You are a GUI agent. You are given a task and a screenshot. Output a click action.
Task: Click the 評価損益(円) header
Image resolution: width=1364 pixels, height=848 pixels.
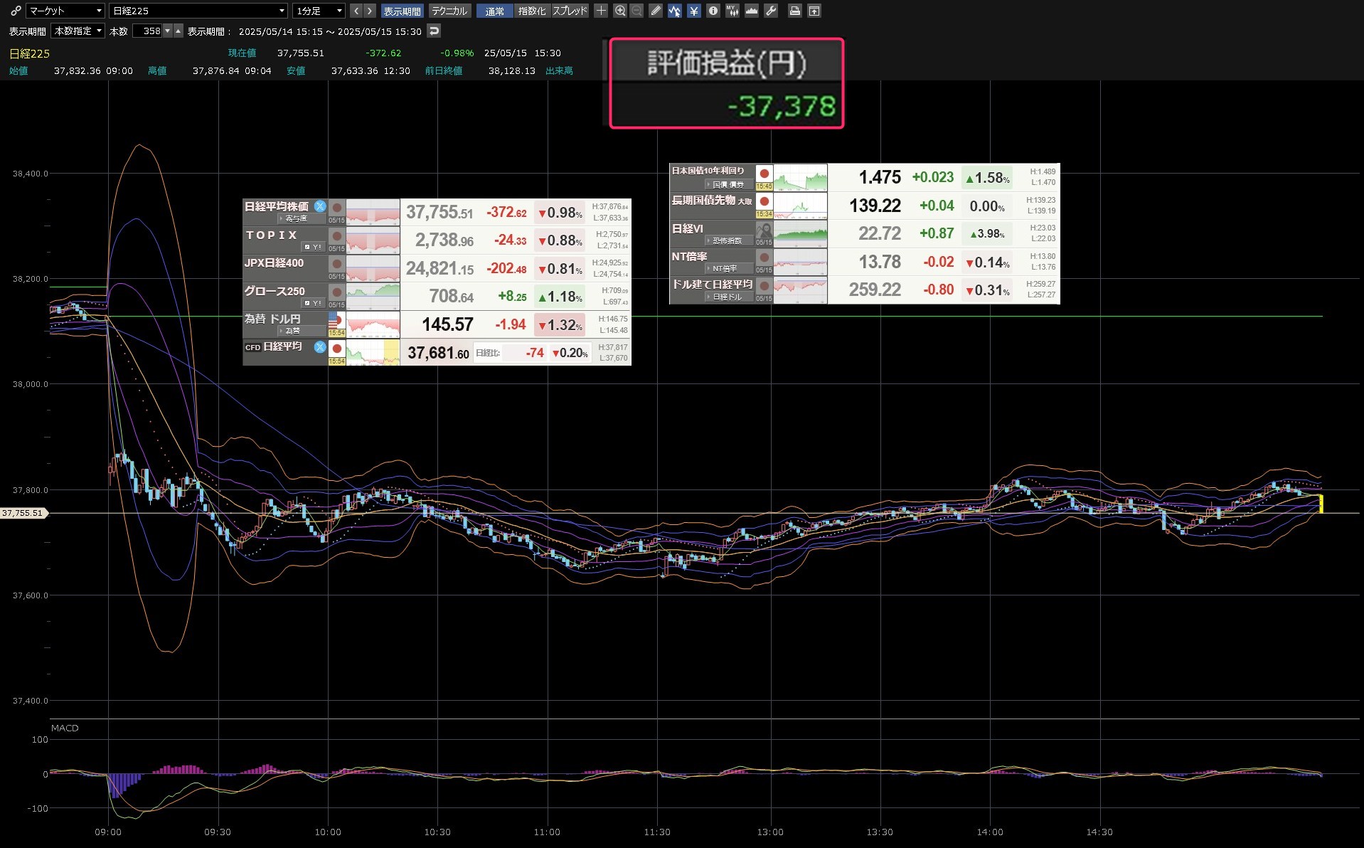pos(727,63)
